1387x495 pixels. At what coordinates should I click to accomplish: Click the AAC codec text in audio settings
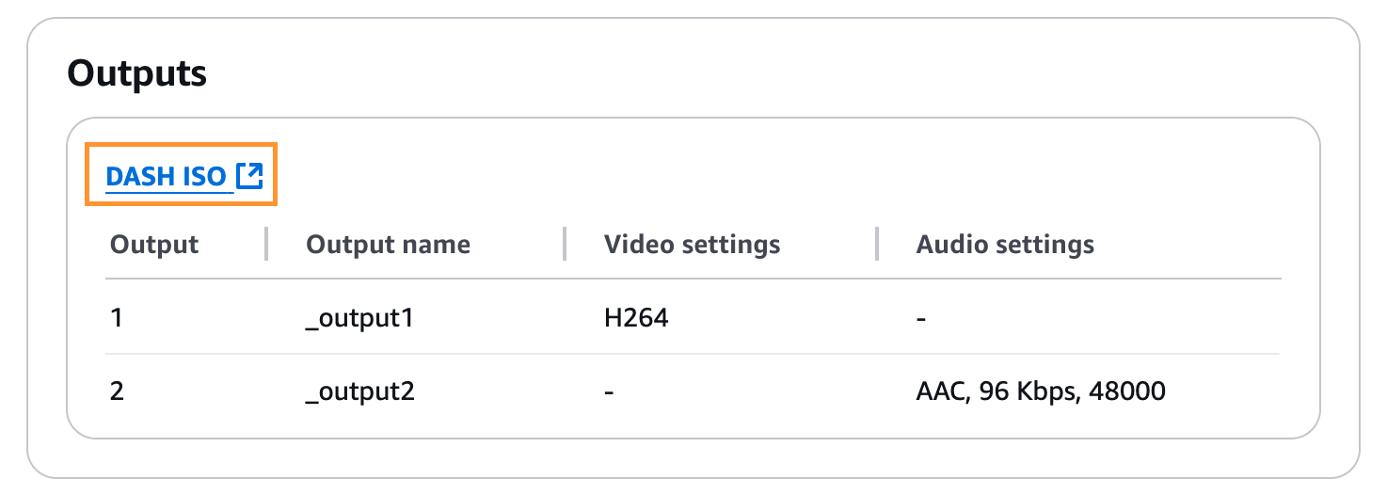[941, 391]
